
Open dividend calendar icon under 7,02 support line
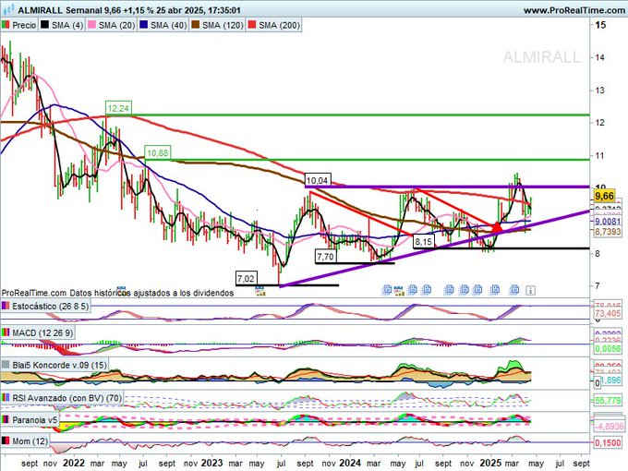click(x=260, y=293)
